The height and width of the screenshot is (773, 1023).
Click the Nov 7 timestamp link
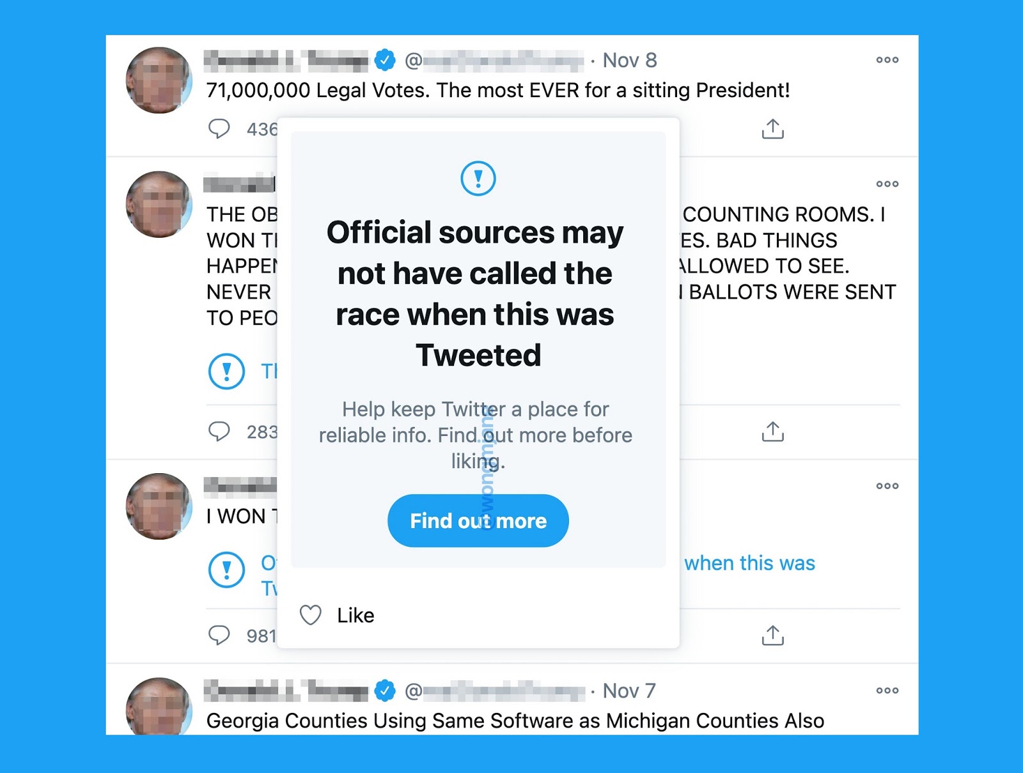click(629, 691)
